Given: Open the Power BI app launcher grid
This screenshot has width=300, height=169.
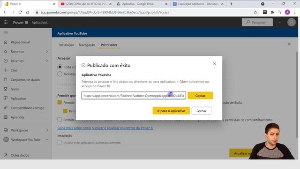Looking at the screenshot, I should click(x=6, y=22).
